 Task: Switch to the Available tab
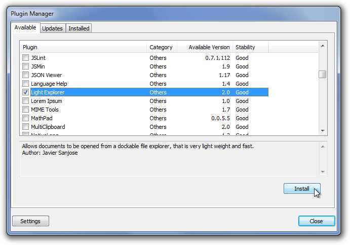25,27
